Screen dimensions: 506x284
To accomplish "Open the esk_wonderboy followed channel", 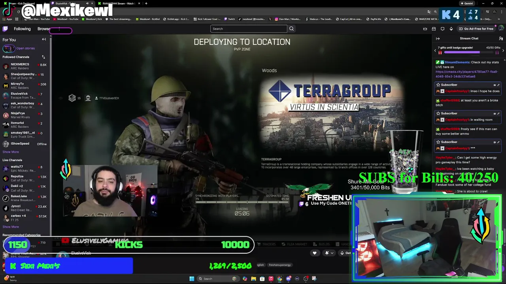I will point(25,105).
